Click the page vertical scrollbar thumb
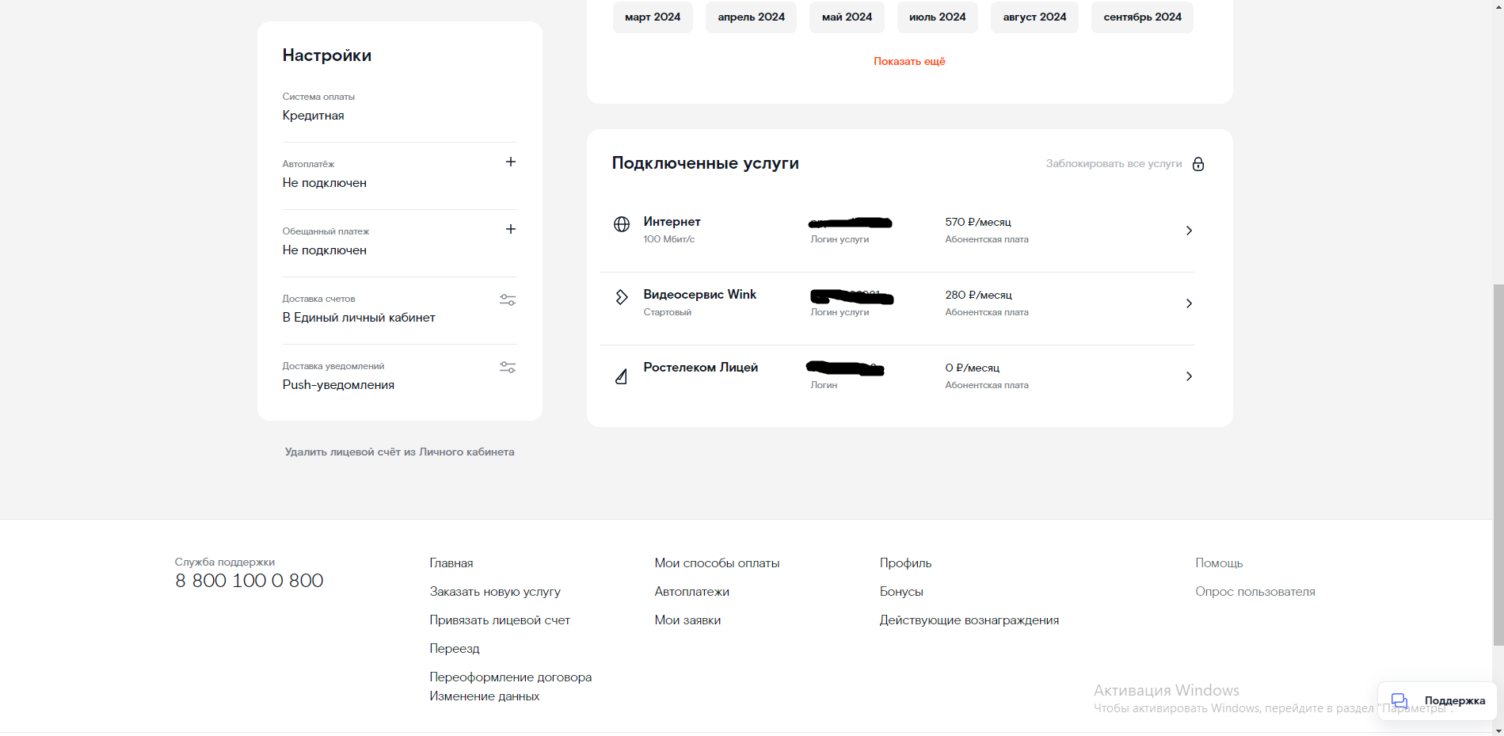This screenshot has width=1504, height=736. 1498,465
